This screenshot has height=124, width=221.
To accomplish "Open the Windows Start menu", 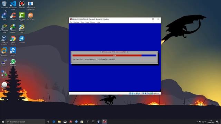I will (x=3, y=122).
